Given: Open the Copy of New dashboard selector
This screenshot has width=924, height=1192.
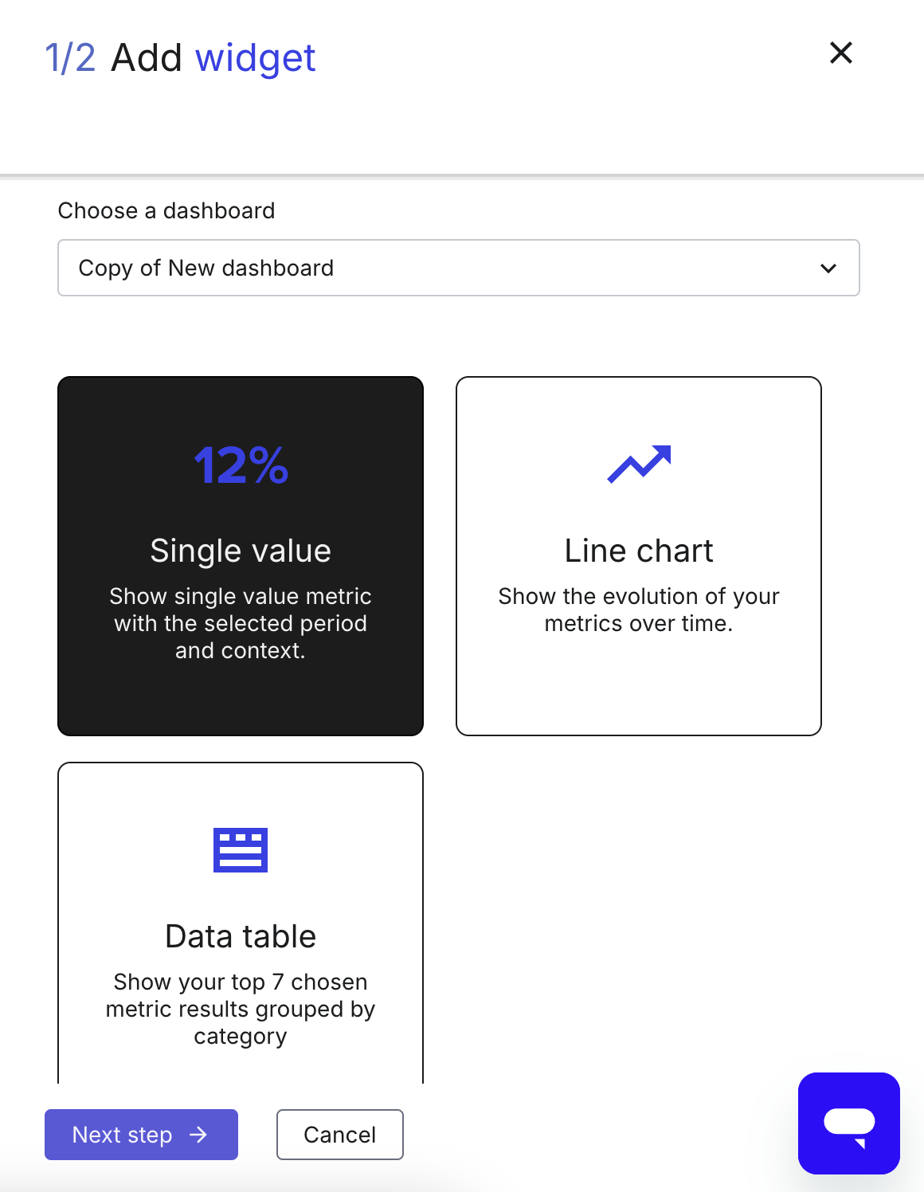Looking at the screenshot, I should pyautogui.click(x=459, y=268).
